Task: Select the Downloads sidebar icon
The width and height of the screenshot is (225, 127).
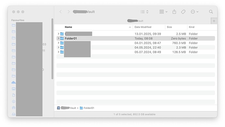Action: [x=14, y=101]
